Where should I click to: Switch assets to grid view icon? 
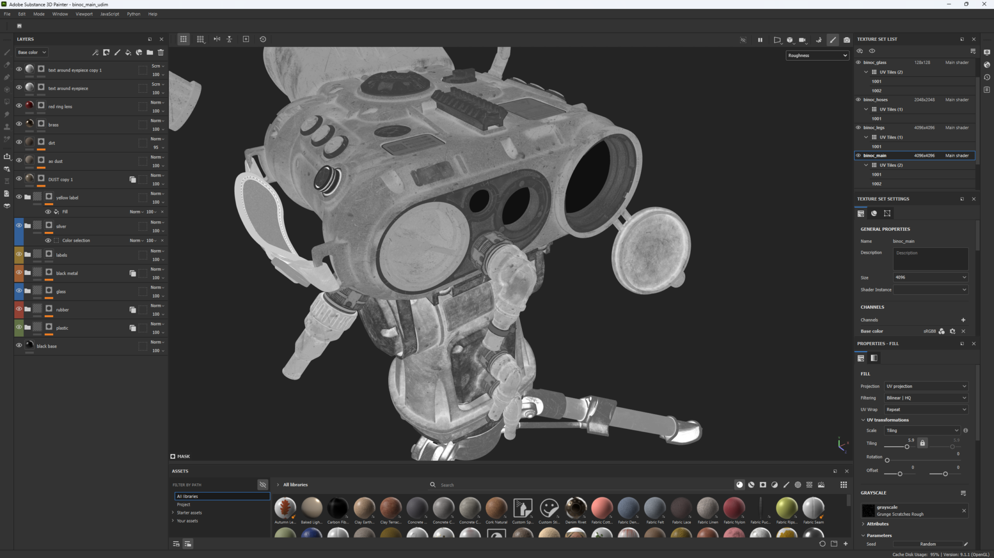pyautogui.click(x=843, y=485)
